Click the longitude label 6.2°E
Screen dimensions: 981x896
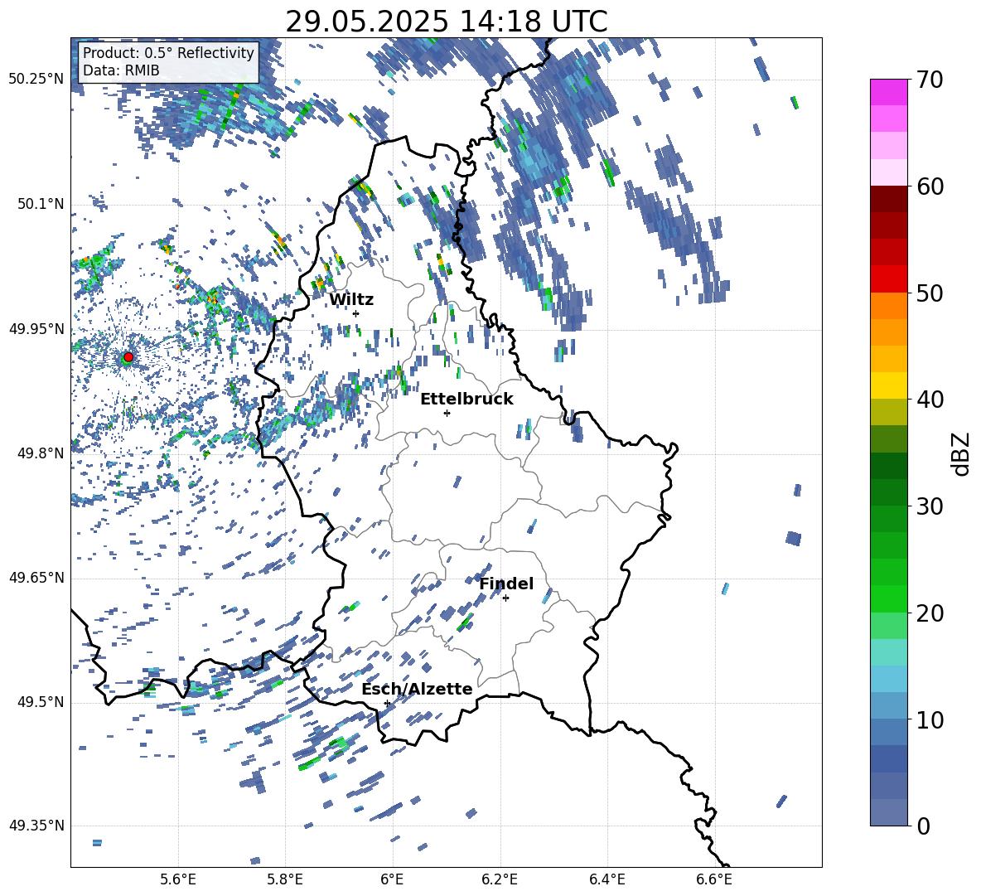[500, 879]
